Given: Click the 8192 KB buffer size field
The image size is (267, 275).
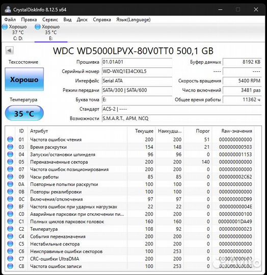Looking at the screenshot, I should pyautogui.click(x=242, y=62).
